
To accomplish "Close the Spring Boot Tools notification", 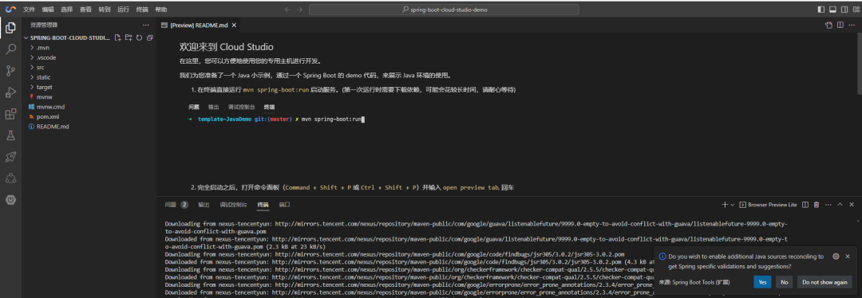I will (x=848, y=257).
